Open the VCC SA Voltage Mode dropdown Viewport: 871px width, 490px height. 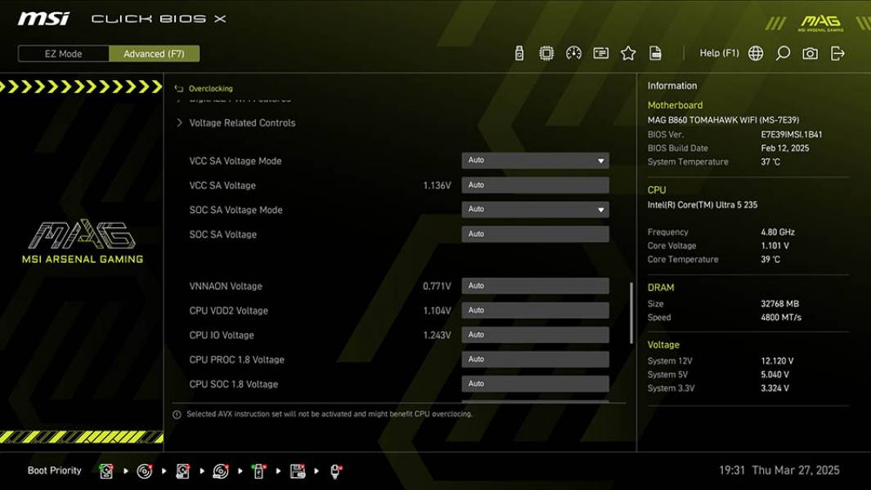535,160
